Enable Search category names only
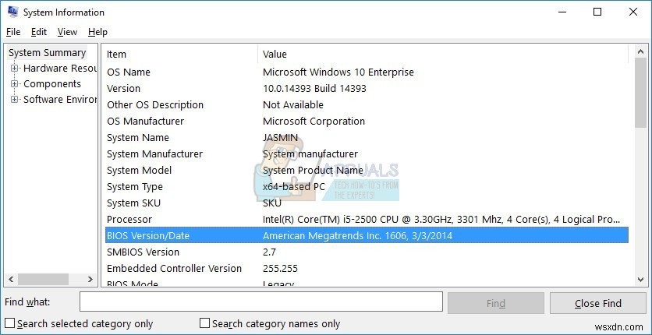This screenshot has width=652, height=335. pyautogui.click(x=205, y=323)
